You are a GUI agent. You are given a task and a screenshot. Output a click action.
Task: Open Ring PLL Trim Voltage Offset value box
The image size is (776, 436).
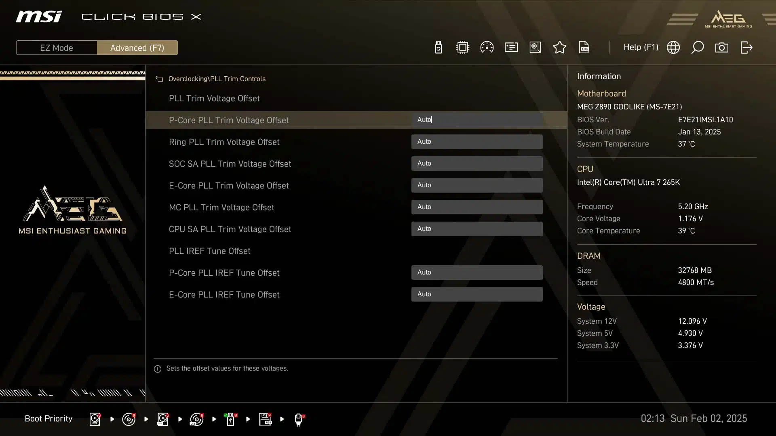[x=477, y=142]
